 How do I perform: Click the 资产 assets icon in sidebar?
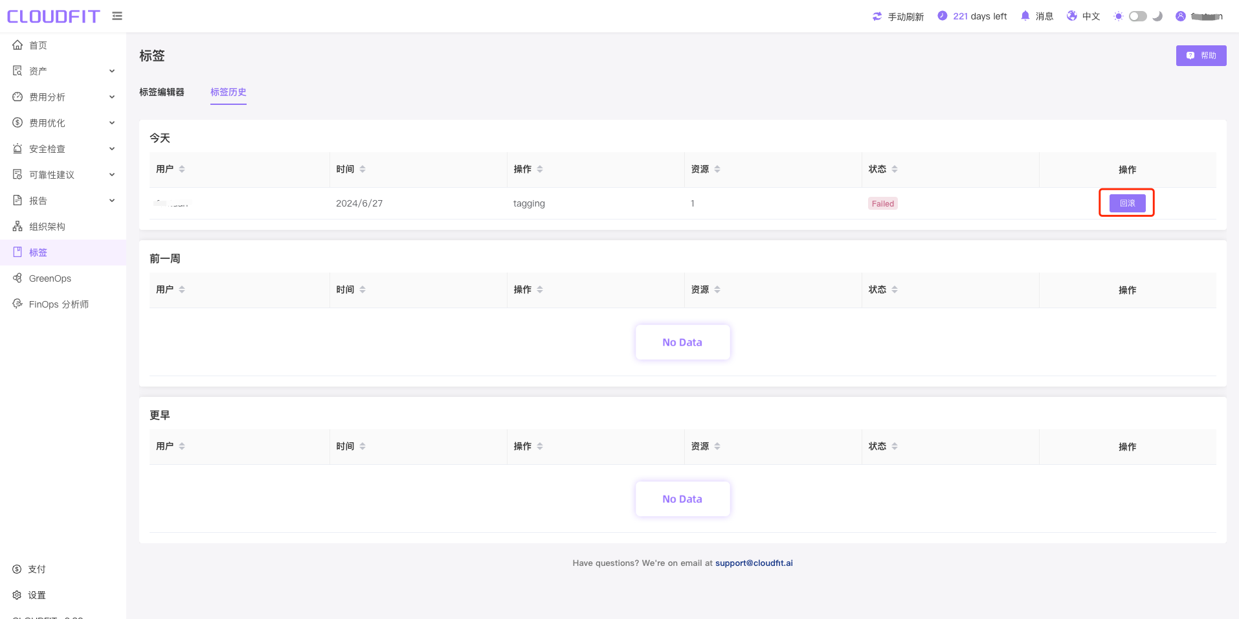17,71
